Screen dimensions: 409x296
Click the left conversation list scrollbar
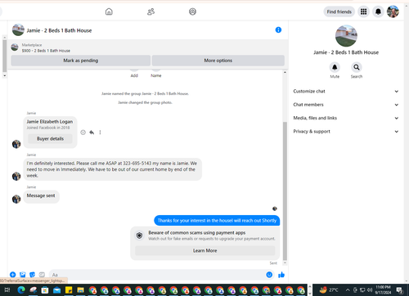(x=5, y=56)
